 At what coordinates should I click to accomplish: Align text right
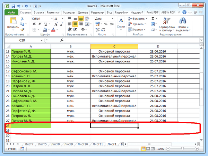pos(81,24)
